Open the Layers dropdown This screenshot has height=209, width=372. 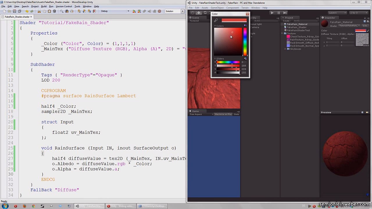tap(337, 13)
